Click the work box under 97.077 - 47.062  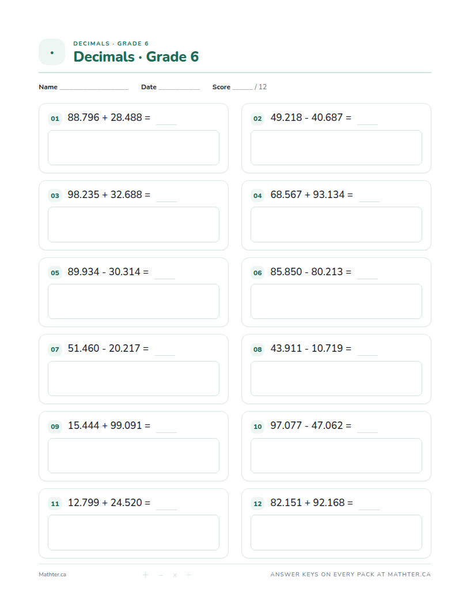coord(336,455)
